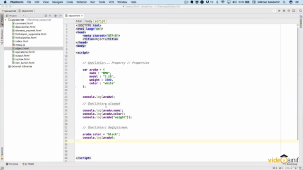
Task: Click object.html in the navigation bar
Action: [26, 11]
